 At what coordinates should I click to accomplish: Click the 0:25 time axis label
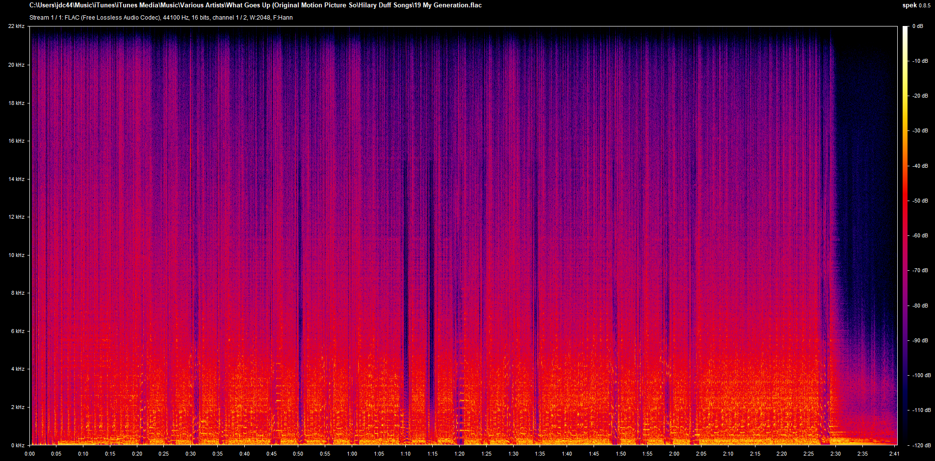click(x=164, y=454)
